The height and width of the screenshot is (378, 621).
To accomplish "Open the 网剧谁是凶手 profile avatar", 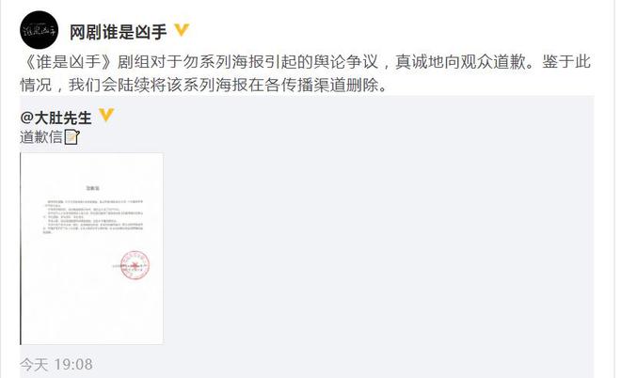I will pos(39,30).
